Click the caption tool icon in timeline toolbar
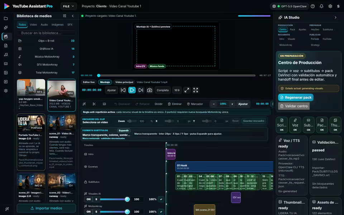Viewport: 344px width, 215px height. click(104, 104)
